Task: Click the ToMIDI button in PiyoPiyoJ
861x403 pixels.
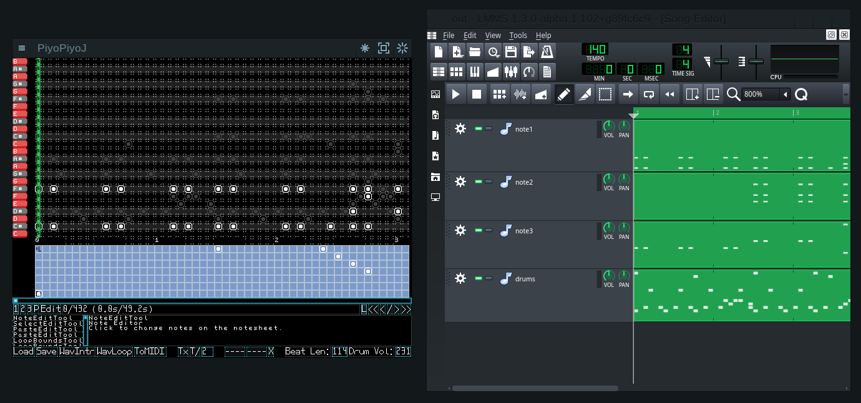Action: tap(149, 352)
